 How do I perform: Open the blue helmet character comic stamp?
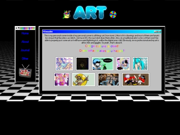click(x=103, y=64)
